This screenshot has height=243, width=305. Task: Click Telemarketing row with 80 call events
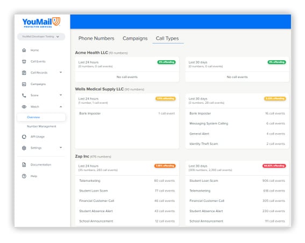pyautogui.click(x=127, y=181)
